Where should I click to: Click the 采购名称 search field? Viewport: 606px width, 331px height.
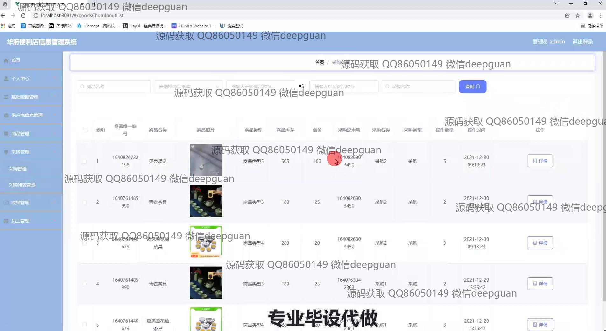419,87
